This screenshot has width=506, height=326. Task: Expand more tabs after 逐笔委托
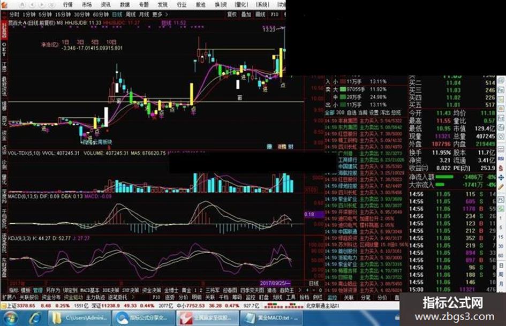(133, 297)
